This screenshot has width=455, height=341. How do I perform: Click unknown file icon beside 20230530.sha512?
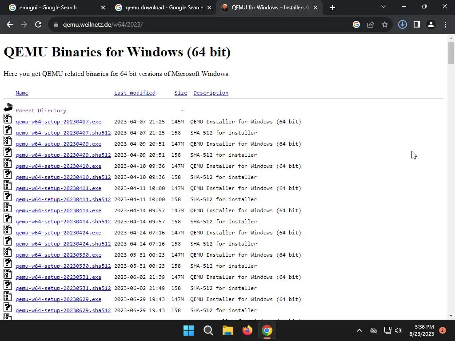[8, 263]
